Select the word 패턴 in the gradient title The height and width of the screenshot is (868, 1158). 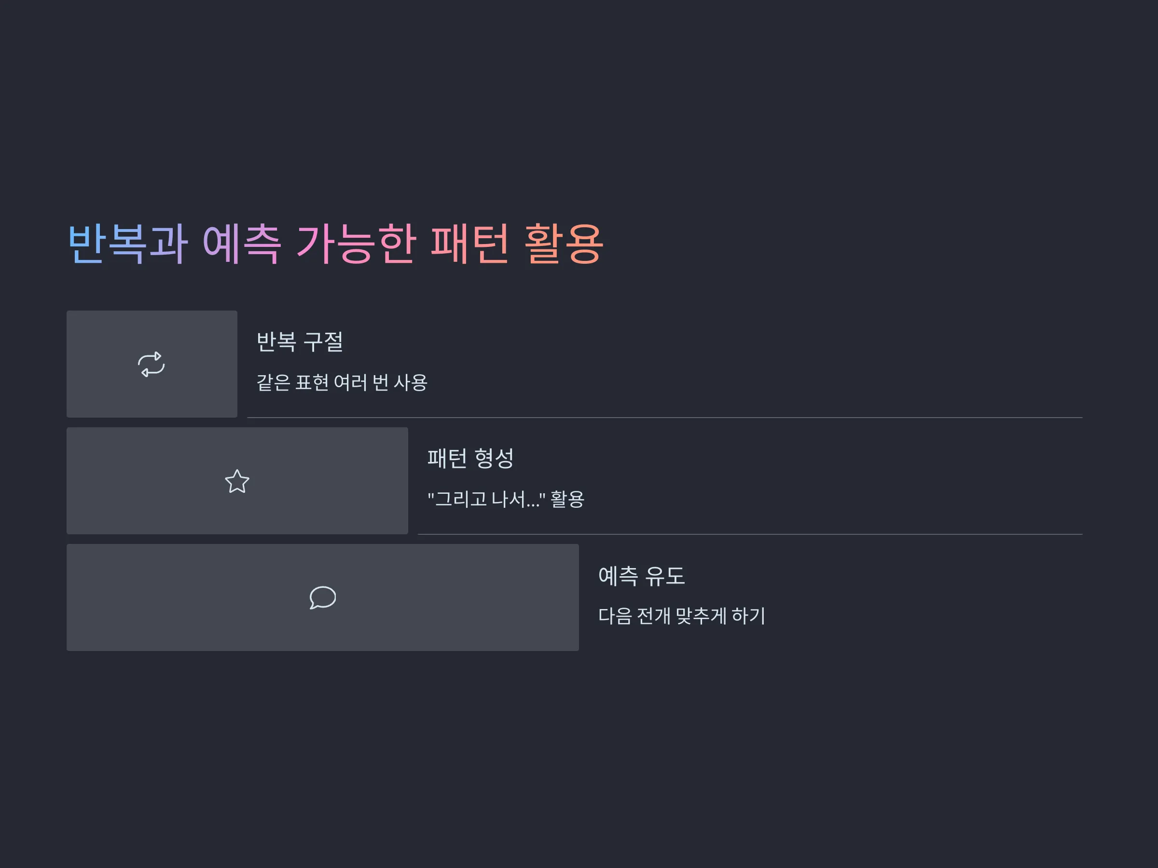(x=469, y=244)
